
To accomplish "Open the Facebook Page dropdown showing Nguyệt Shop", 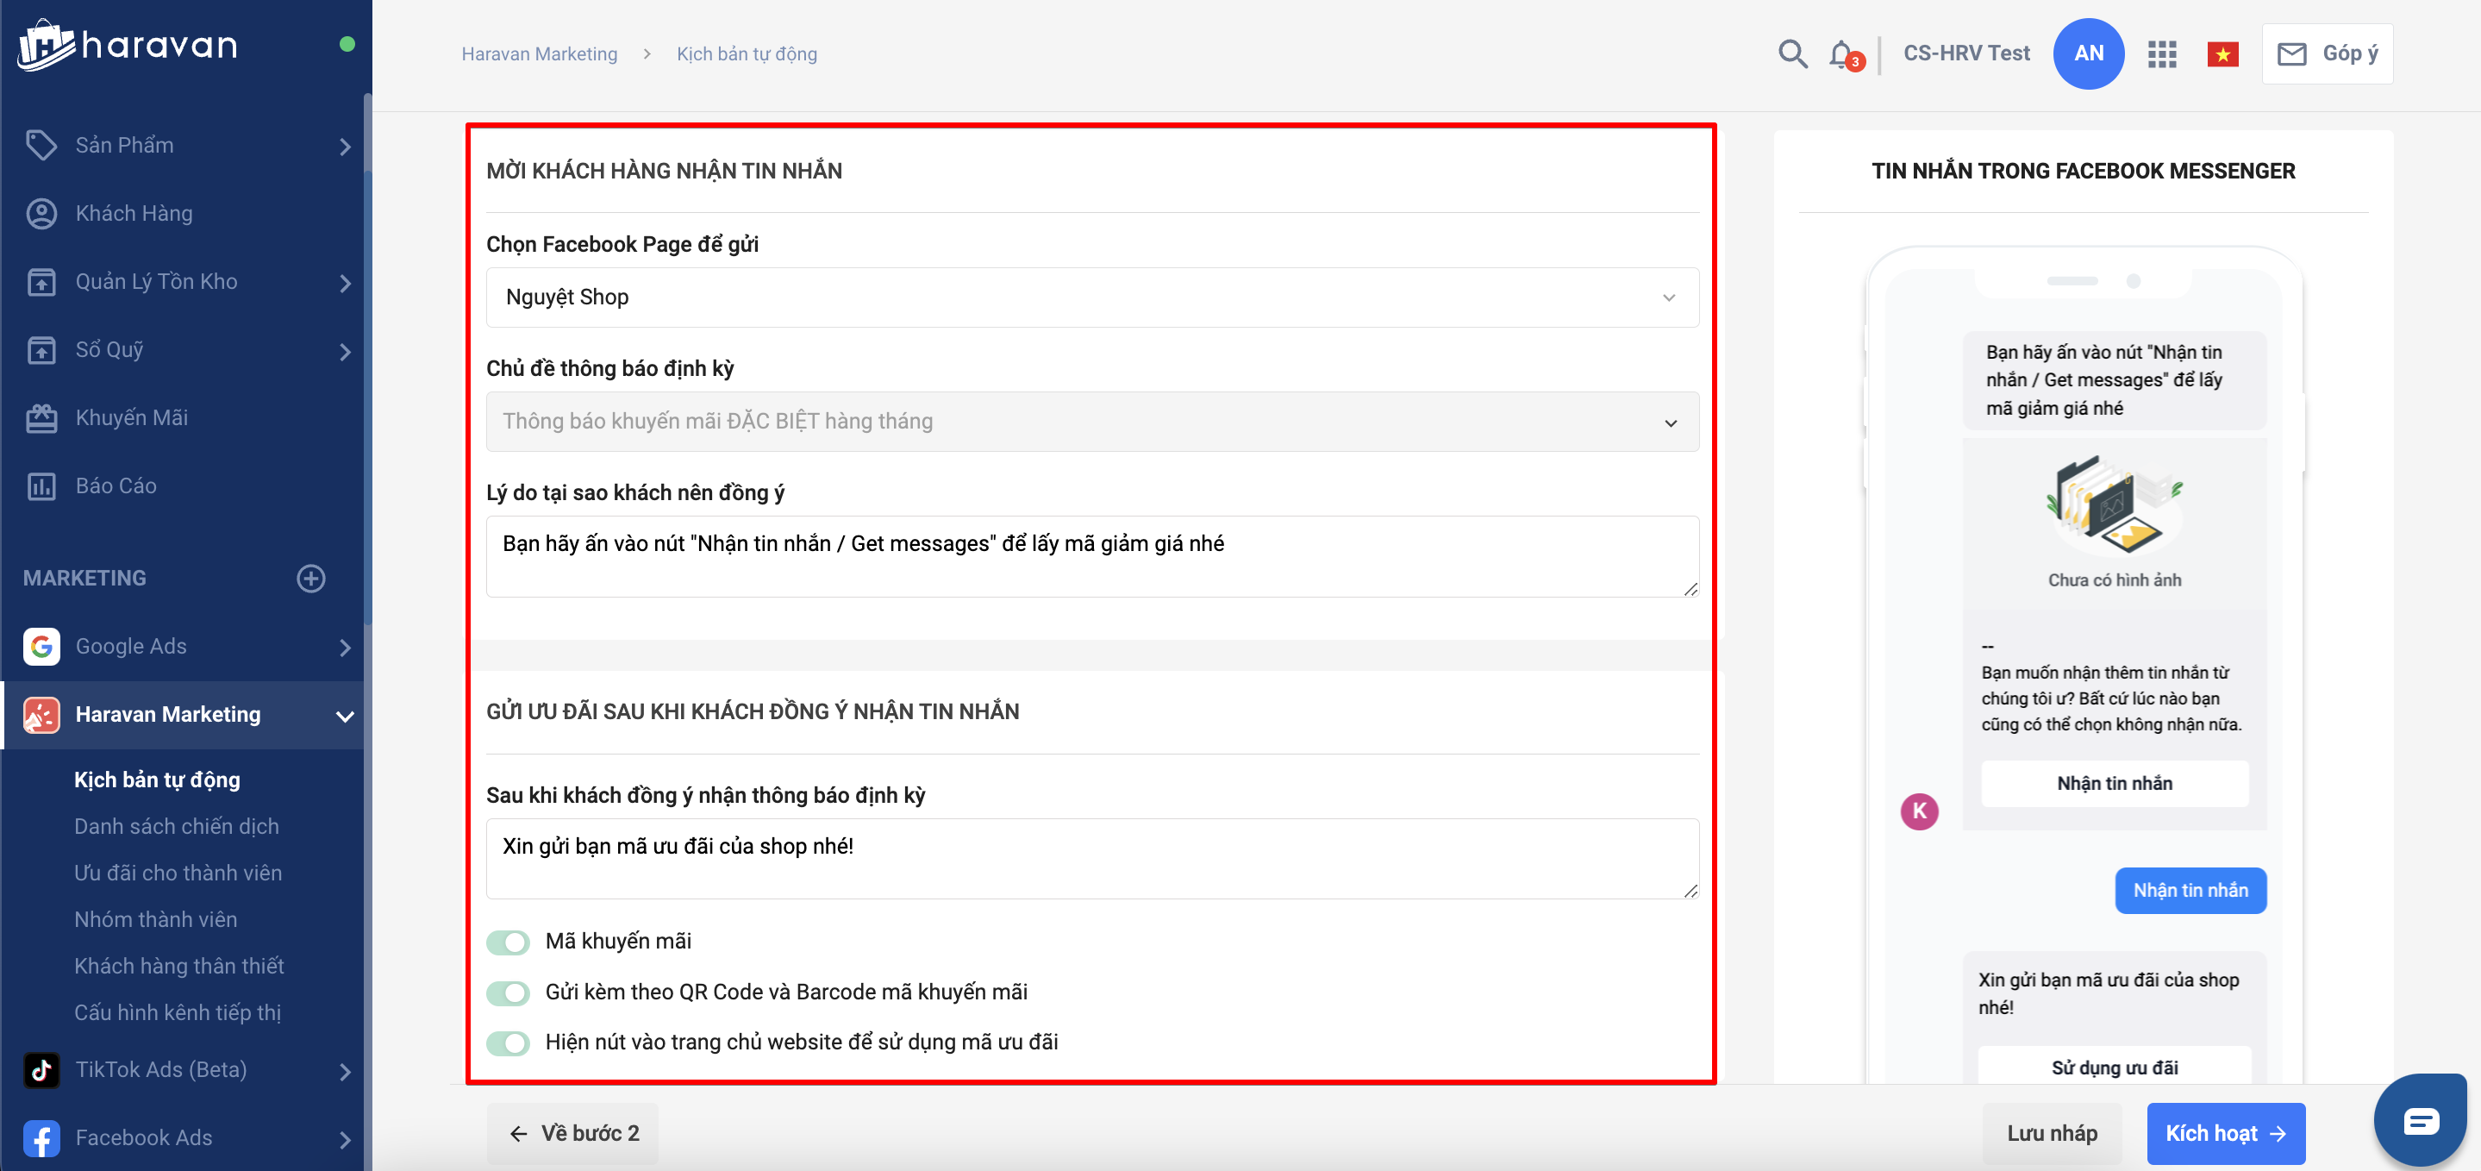I will click(1092, 297).
